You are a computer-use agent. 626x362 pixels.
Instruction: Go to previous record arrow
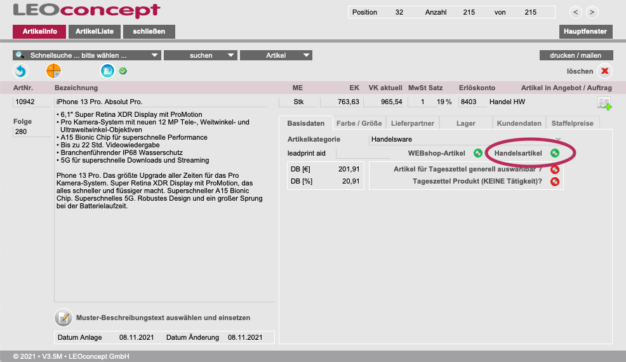point(575,12)
